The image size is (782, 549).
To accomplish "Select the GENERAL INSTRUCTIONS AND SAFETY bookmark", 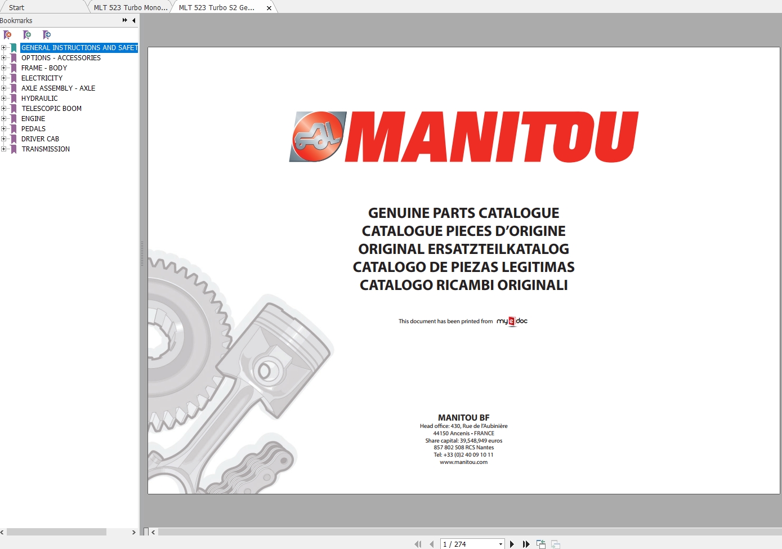I will coord(79,48).
